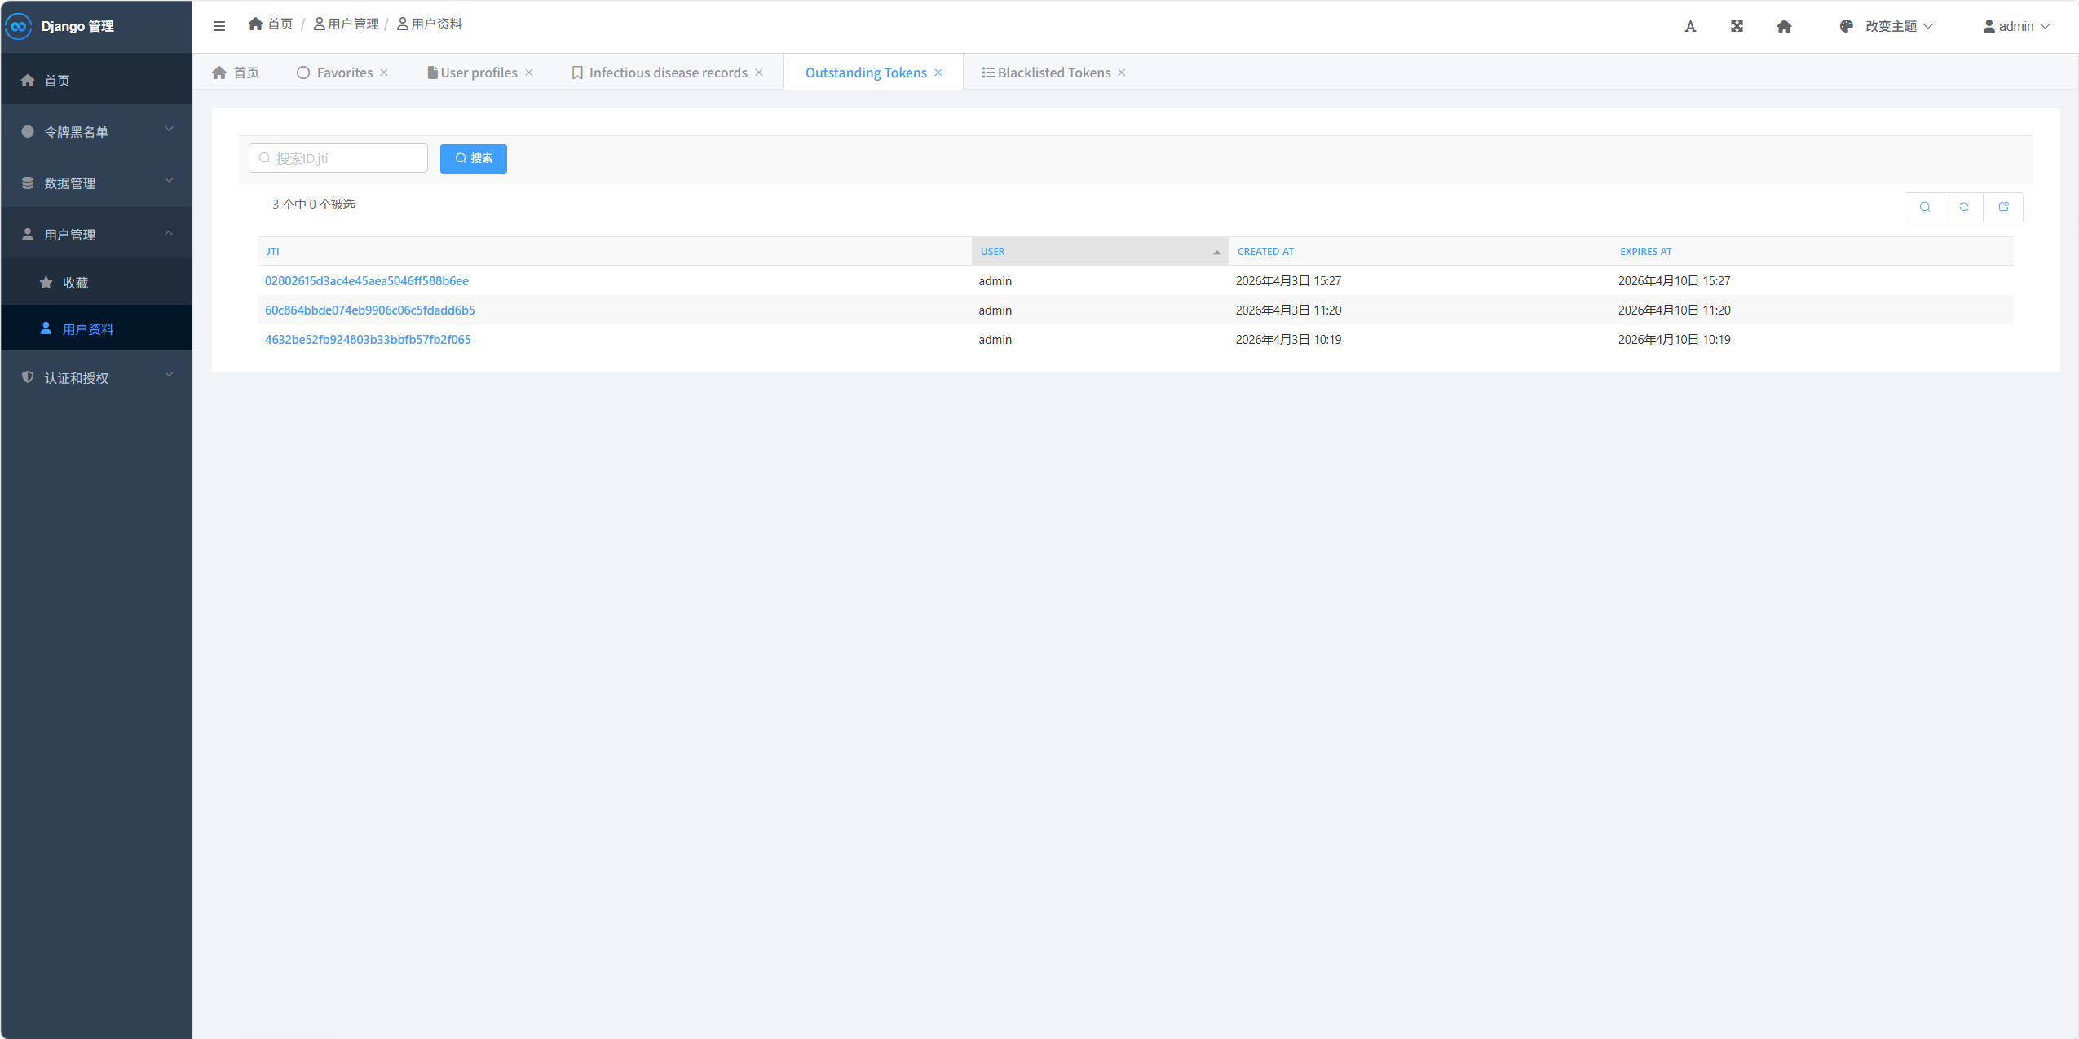Click the blue 搜索 search button

(473, 158)
